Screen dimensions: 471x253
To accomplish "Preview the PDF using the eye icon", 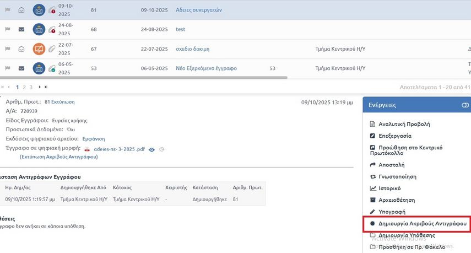I will [x=151, y=149].
